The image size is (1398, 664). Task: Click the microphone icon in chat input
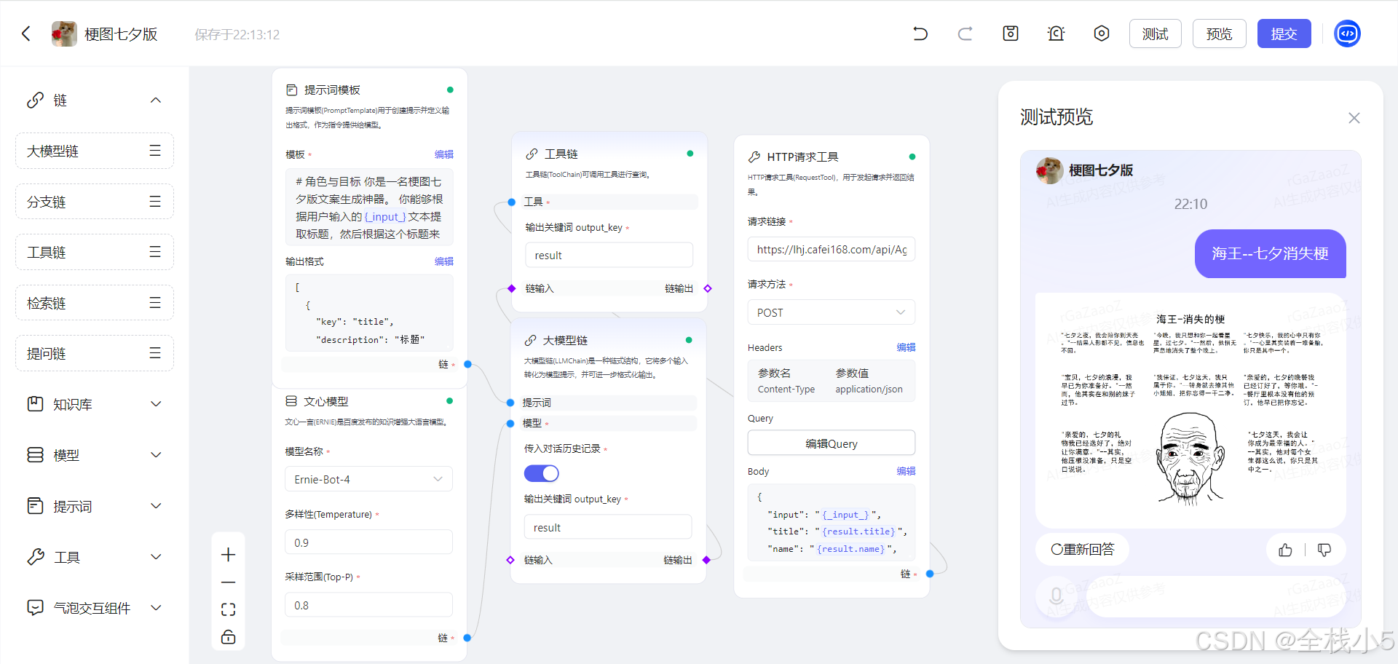pyautogui.click(x=1056, y=597)
